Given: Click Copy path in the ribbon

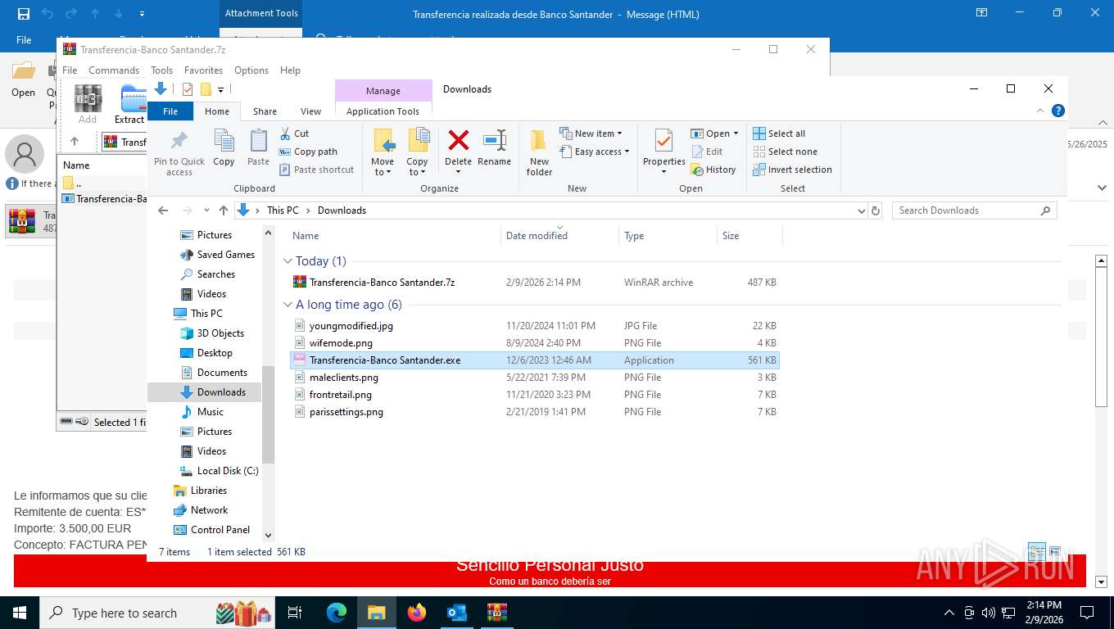Looking at the screenshot, I should [308, 152].
